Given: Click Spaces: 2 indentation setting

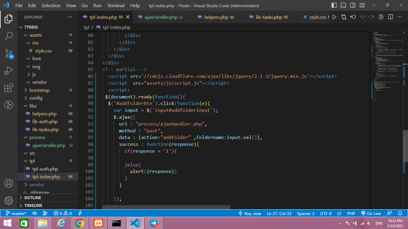Looking at the screenshot, I should click(x=306, y=213).
